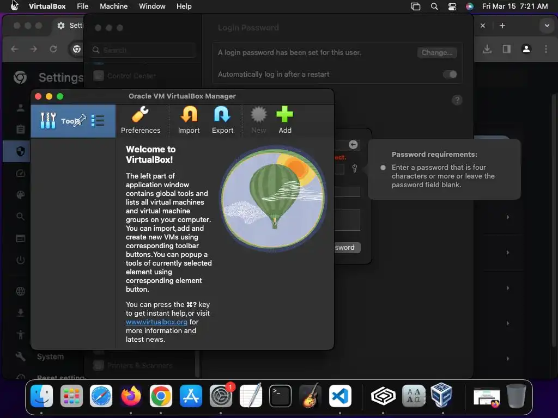
Task: Click the partially hidden password button
Action: [x=347, y=248]
